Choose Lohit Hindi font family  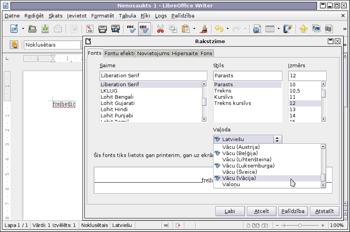(151, 109)
